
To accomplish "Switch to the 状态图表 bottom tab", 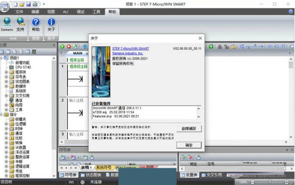I will tap(91, 175).
